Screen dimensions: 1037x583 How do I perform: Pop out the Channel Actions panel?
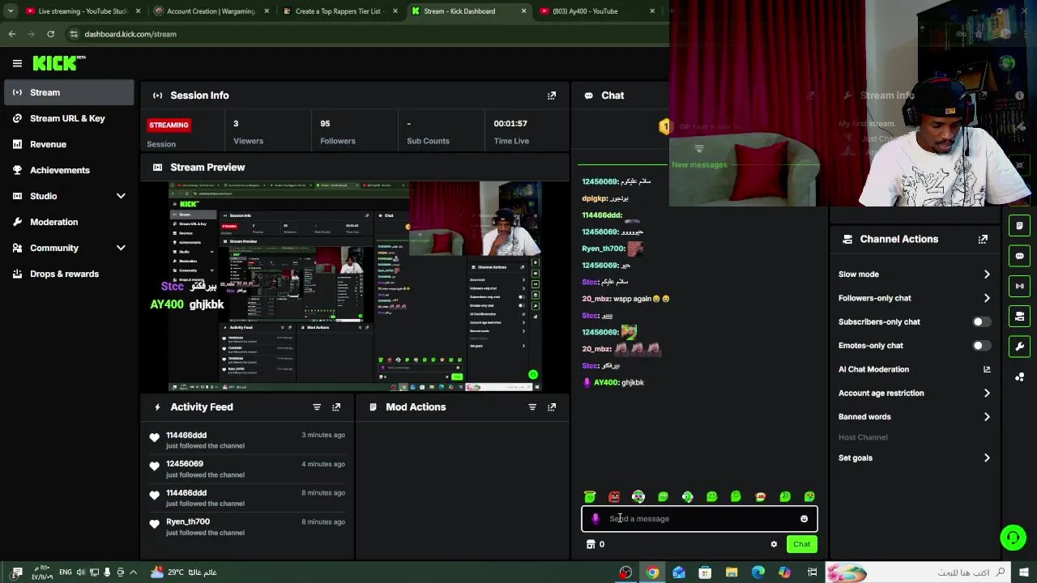tap(983, 240)
